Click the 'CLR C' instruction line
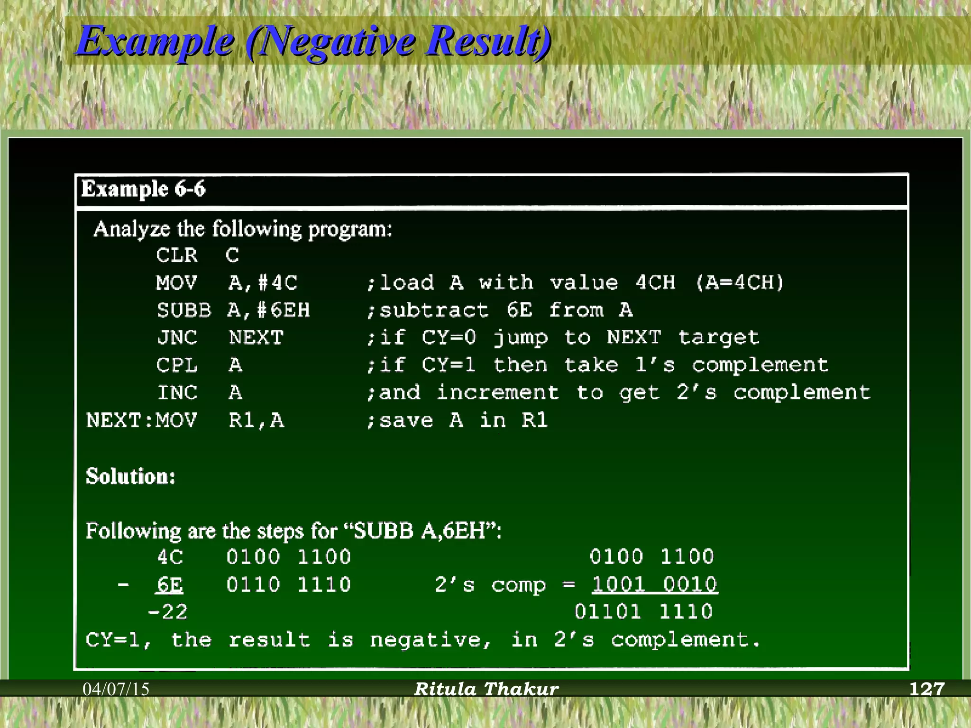Screen dimensions: 971x728 (198, 255)
